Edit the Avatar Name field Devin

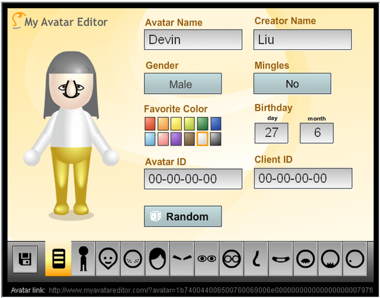point(193,40)
